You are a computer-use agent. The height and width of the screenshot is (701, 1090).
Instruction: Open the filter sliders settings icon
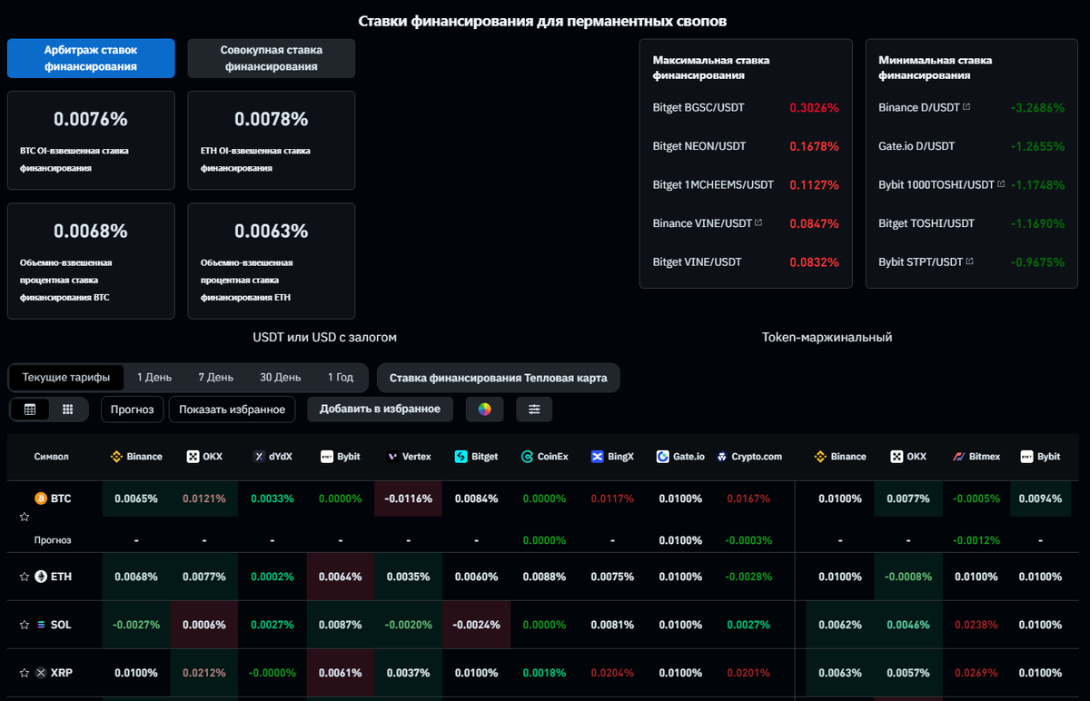click(x=534, y=410)
